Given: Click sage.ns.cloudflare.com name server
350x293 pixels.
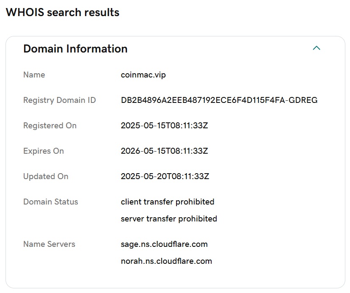Looking at the screenshot, I should (x=164, y=244).
